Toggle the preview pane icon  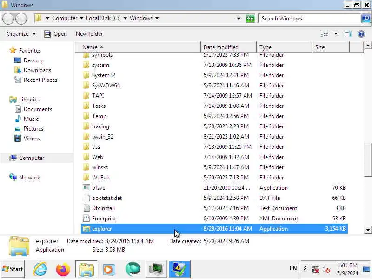point(348,34)
